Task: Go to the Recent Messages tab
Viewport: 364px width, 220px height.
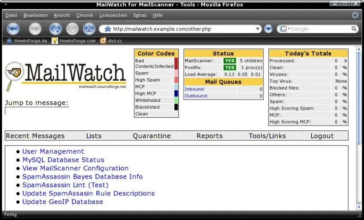Action: click(35, 136)
